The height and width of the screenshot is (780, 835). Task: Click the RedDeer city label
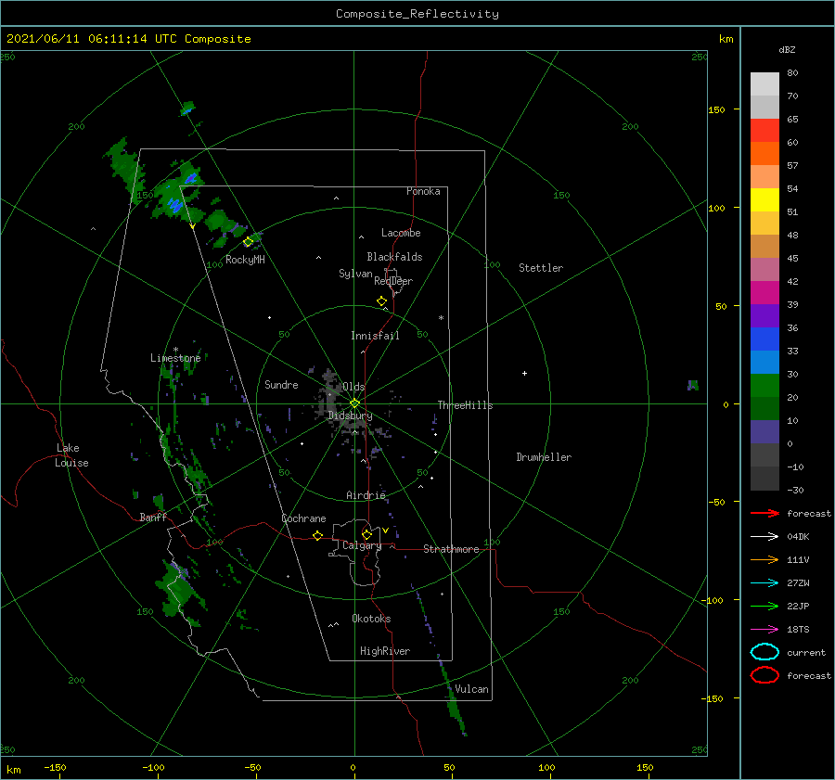(x=393, y=281)
